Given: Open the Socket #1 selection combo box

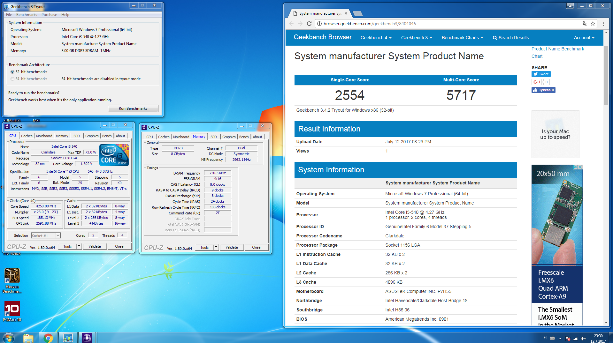Looking at the screenshot, I should pos(46,236).
